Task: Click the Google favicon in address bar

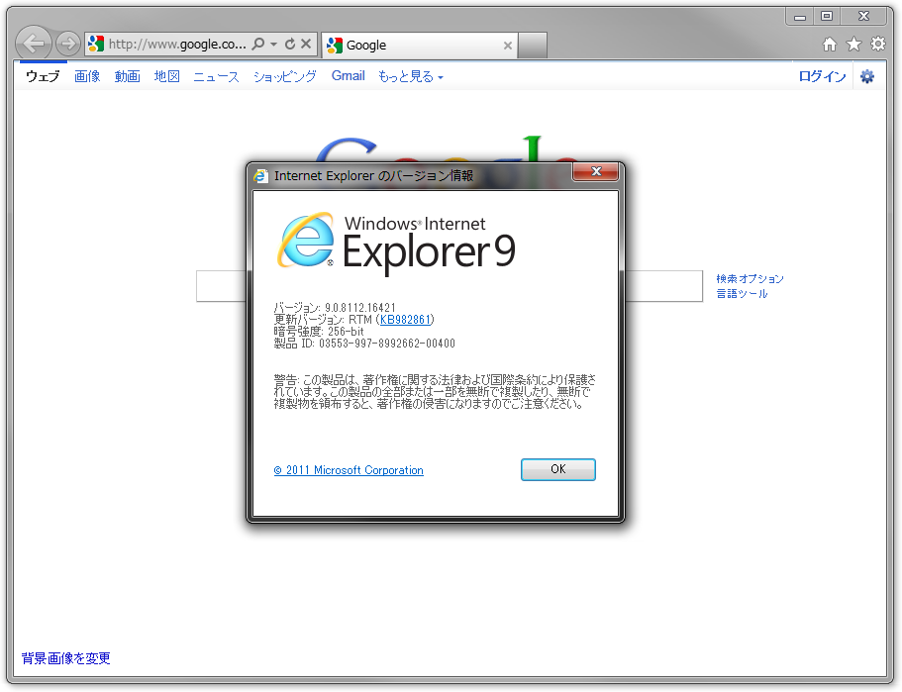Action: click(95, 44)
